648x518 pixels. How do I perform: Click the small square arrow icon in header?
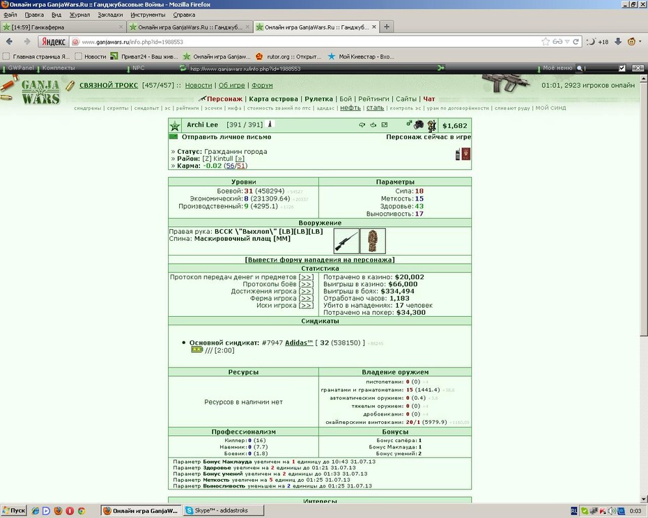click(385, 125)
